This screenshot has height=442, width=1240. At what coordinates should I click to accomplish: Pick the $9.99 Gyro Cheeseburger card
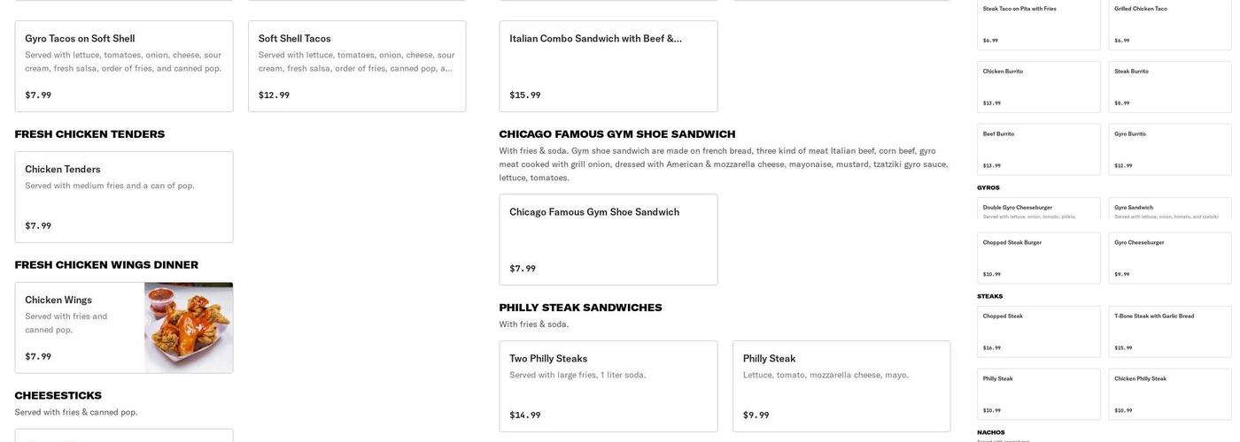[1170, 258]
